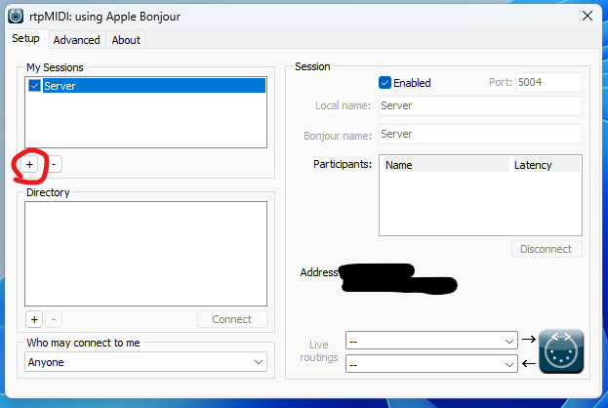The image size is (608, 408).
Task: Uncheck the Server session checkbox
Action: 34,86
